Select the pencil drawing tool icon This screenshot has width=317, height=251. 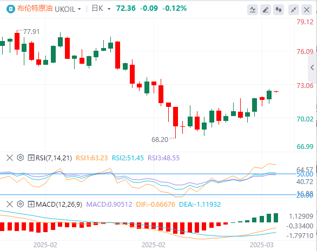(x=266, y=10)
